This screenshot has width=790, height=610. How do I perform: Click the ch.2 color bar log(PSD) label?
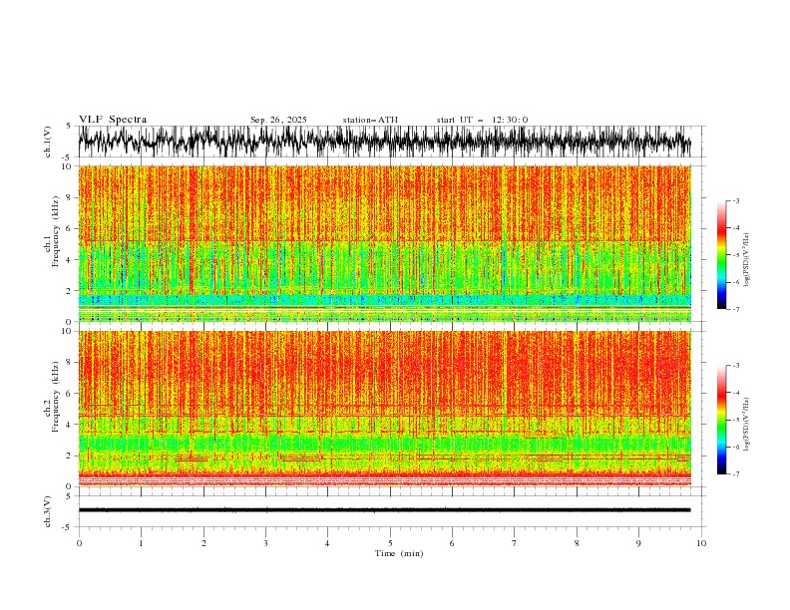pos(747,425)
